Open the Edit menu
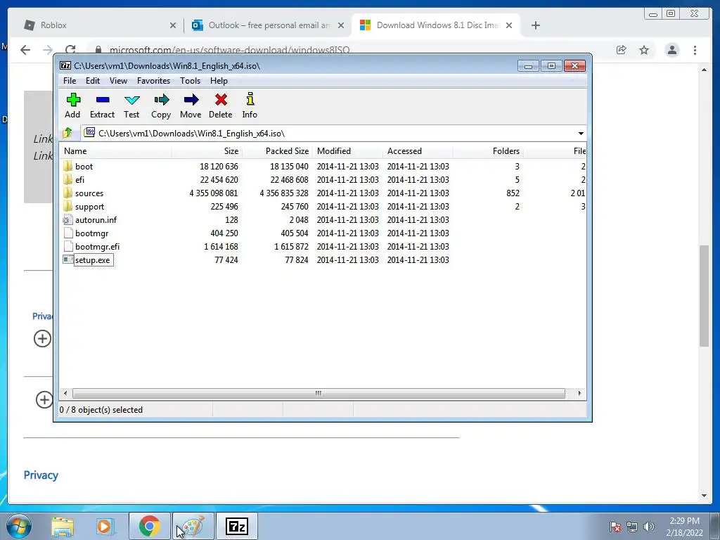 [x=93, y=81]
